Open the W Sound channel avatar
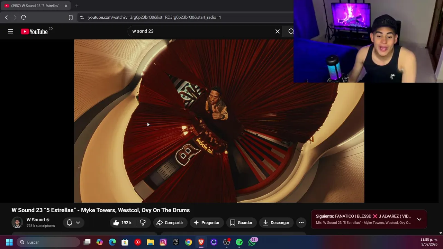The width and height of the screenshot is (443, 249). tap(17, 222)
